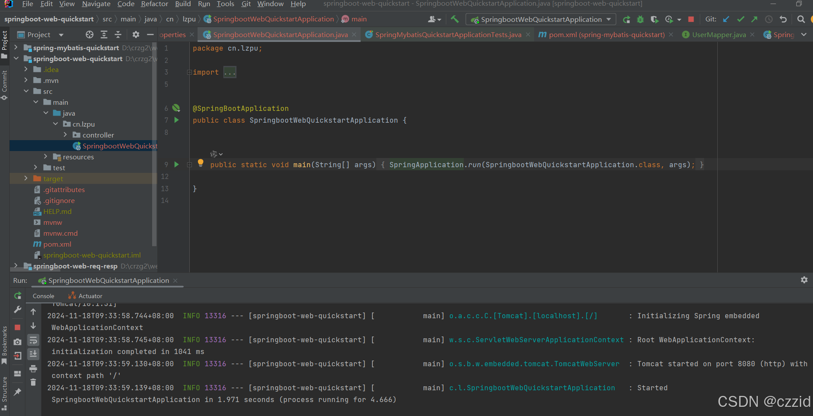Click the Build project hammer icon

coord(455,19)
